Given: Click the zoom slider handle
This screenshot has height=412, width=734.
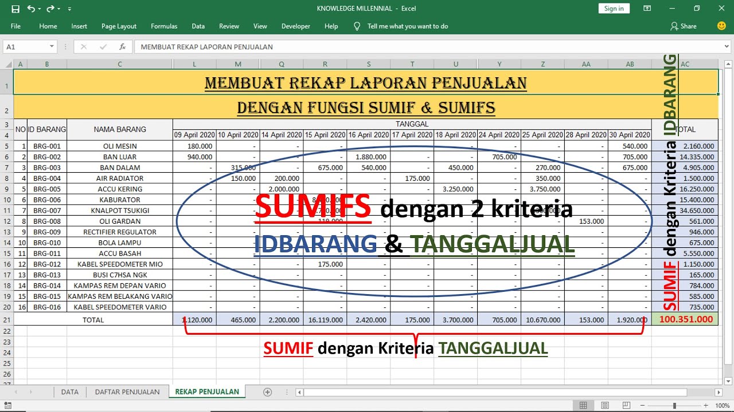Looking at the screenshot, I should click(674, 406).
